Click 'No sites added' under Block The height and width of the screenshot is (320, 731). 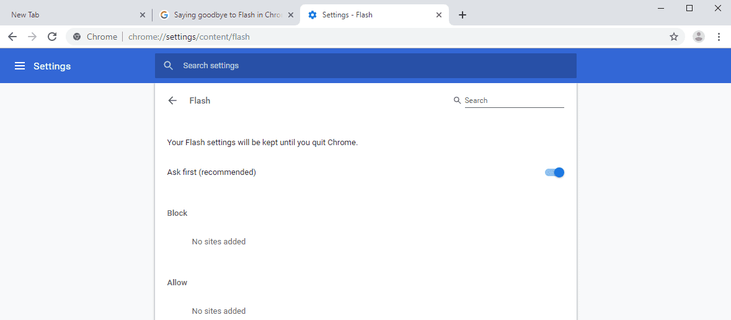[x=219, y=242]
